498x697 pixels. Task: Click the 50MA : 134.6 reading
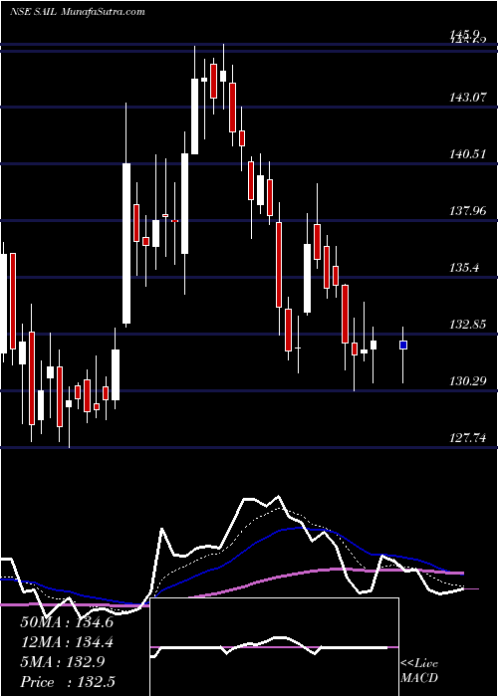point(67,622)
